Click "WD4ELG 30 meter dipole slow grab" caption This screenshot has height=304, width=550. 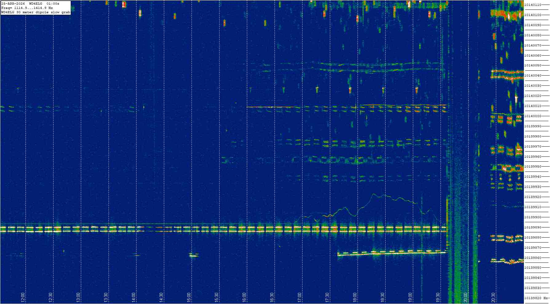[x=36, y=12]
